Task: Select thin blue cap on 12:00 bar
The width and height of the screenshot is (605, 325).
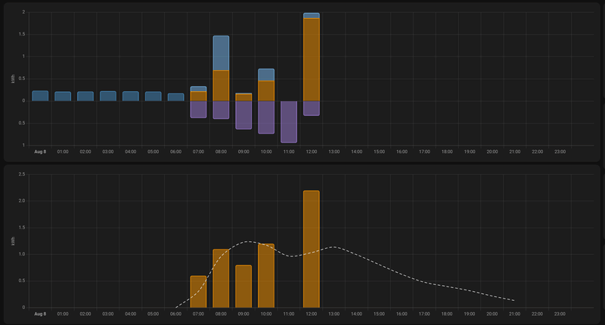Action: point(312,16)
